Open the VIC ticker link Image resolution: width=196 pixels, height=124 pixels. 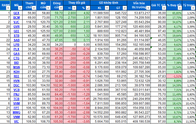coord(16,121)
